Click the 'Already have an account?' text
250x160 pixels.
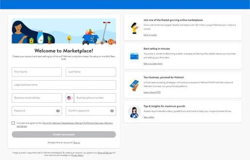[x=60, y=143]
